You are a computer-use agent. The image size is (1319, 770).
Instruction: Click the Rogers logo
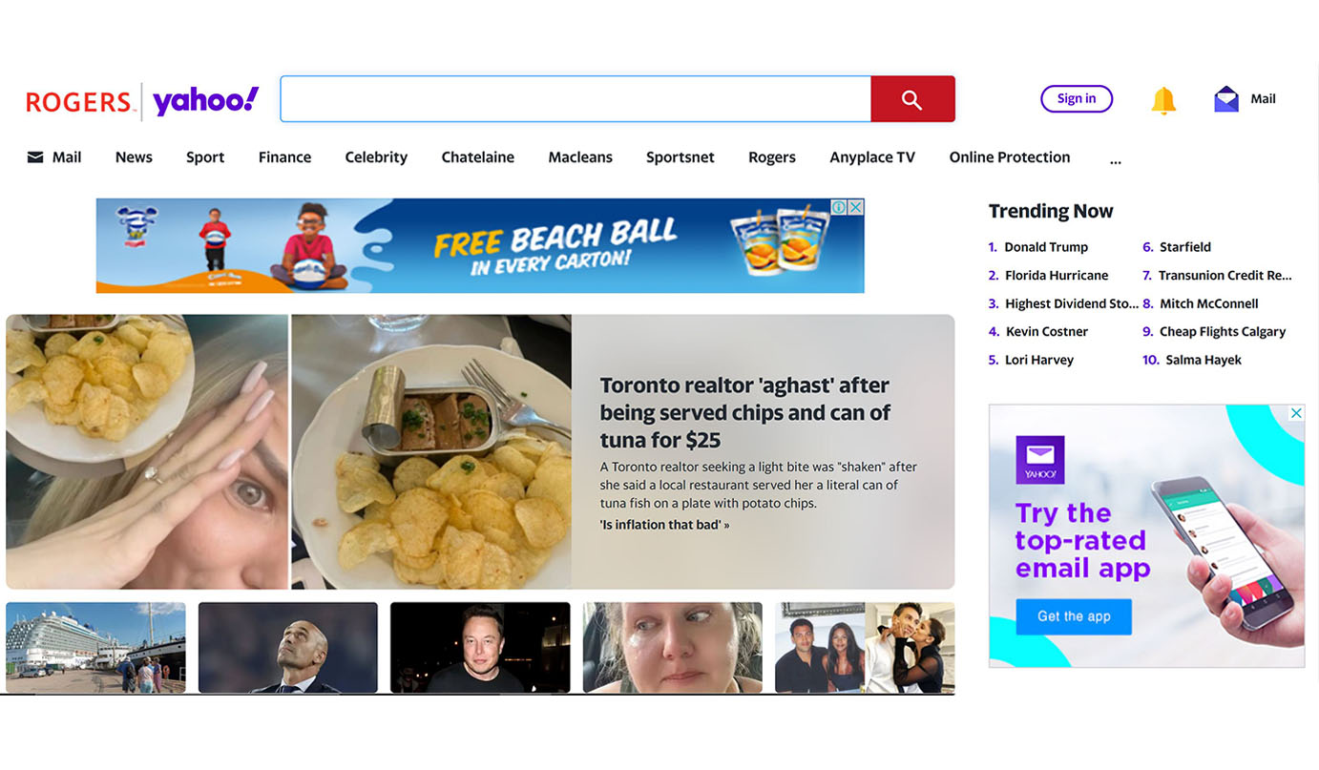79,102
